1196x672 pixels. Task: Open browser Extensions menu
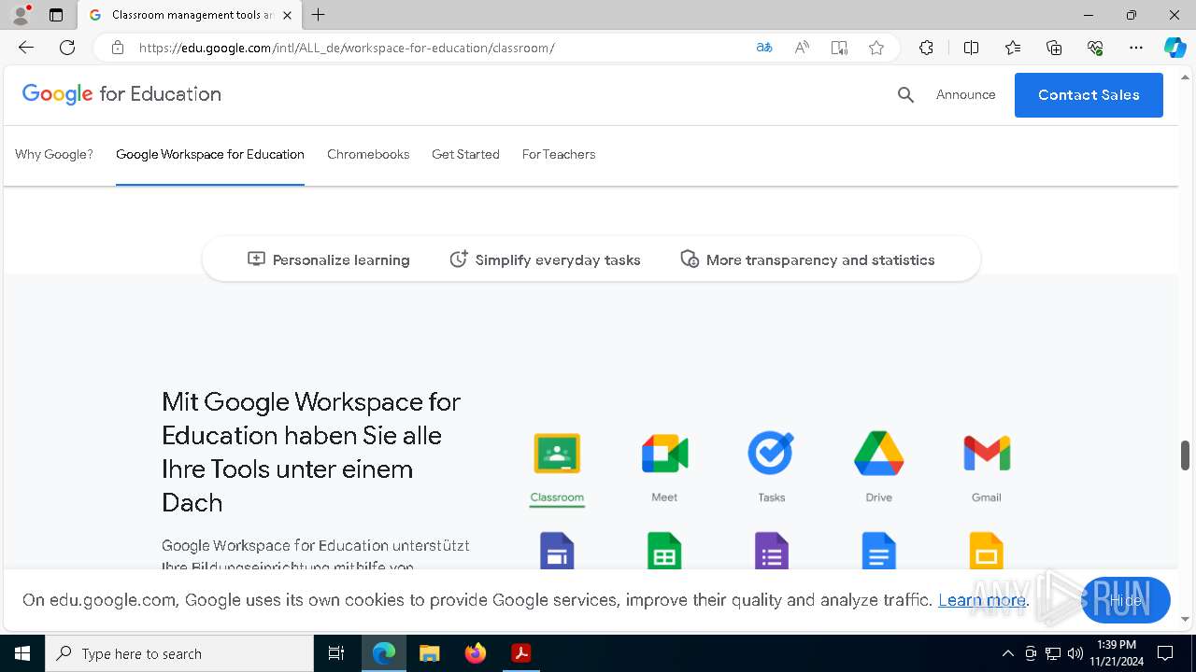coord(926,48)
